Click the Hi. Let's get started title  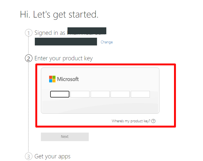59,15
